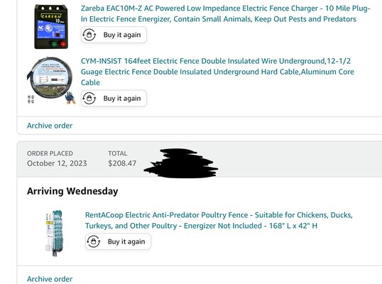Open the CYM-INSIST 164feet Insulated Wire title
This screenshot has height=284, width=382.
pyautogui.click(x=217, y=72)
